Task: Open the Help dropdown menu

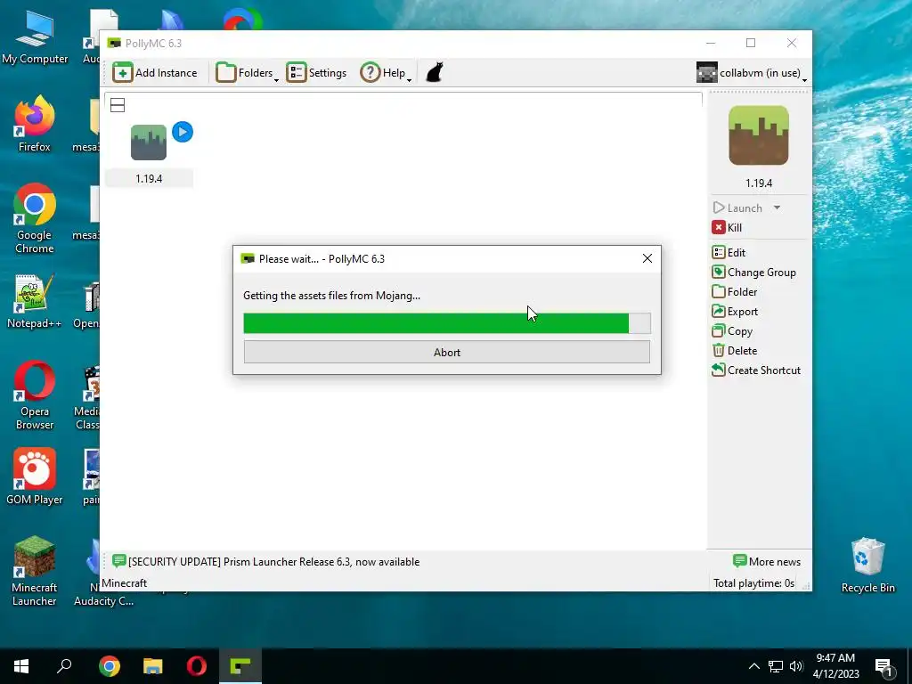Action: tap(386, 73)
